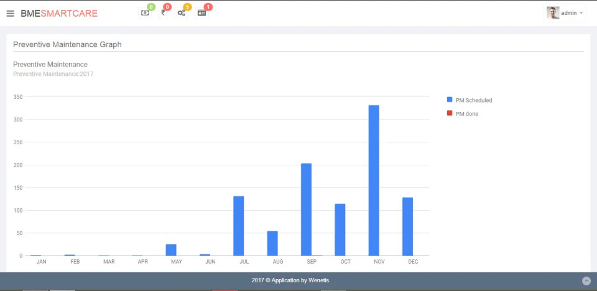Expand the admin user dropdown arrow
This screenshot has width=597, height=291.
[x=581, y=13]
